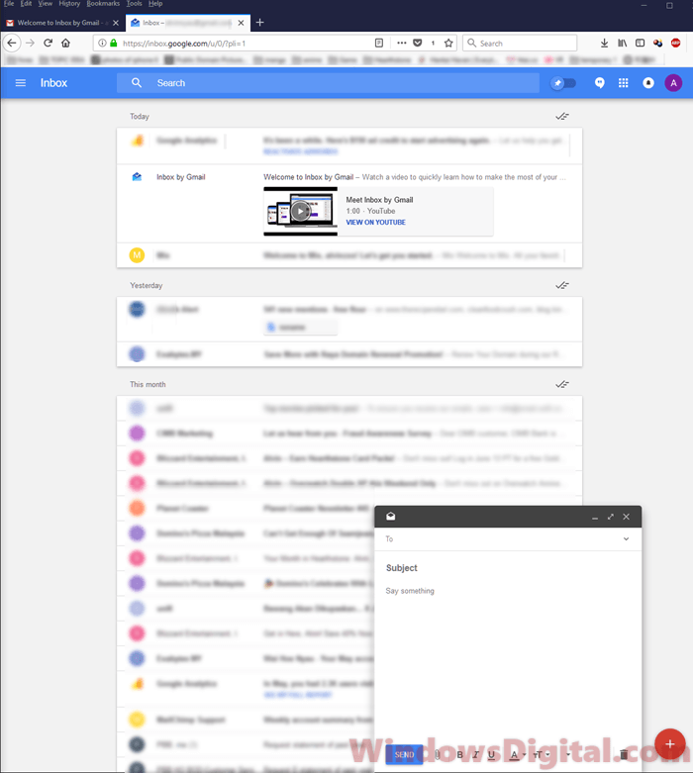Click the Inbox search field
This screenshot has width=693, height=773.
coord(328,83)
